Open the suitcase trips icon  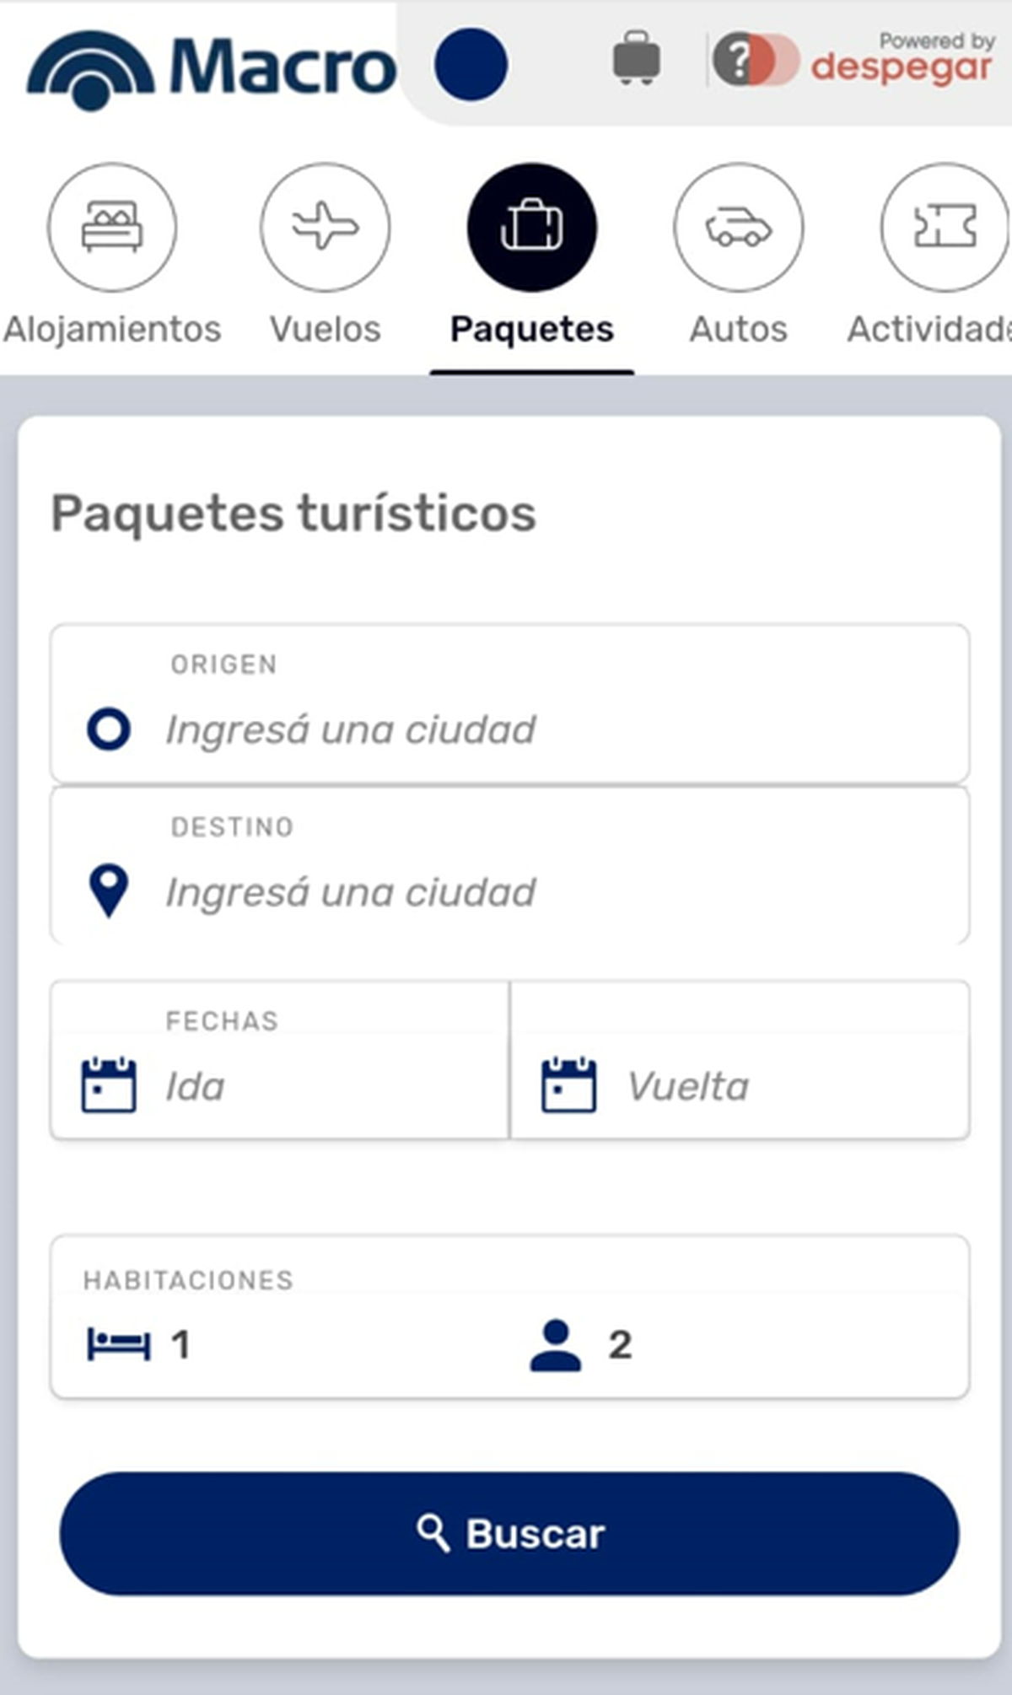[636, 59]
